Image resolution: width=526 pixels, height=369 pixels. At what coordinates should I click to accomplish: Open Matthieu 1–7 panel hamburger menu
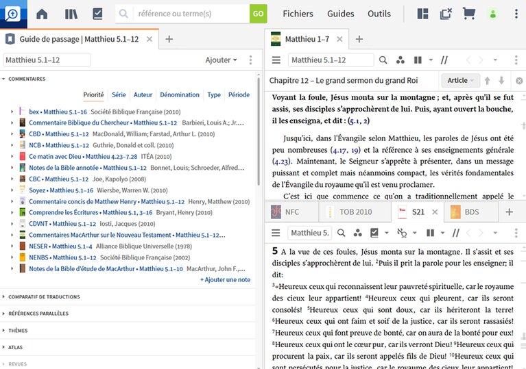click(x=276, y=60)
